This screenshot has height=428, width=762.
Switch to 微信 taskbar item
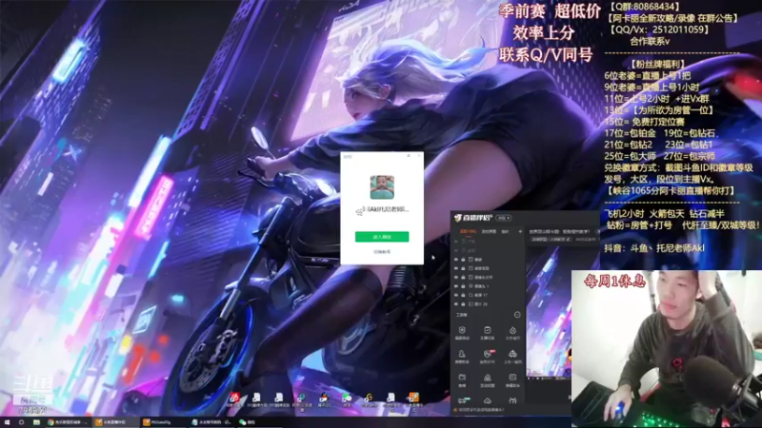pos(259,422)
